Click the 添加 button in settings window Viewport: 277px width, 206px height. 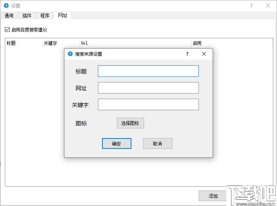(x=213, y=196)
